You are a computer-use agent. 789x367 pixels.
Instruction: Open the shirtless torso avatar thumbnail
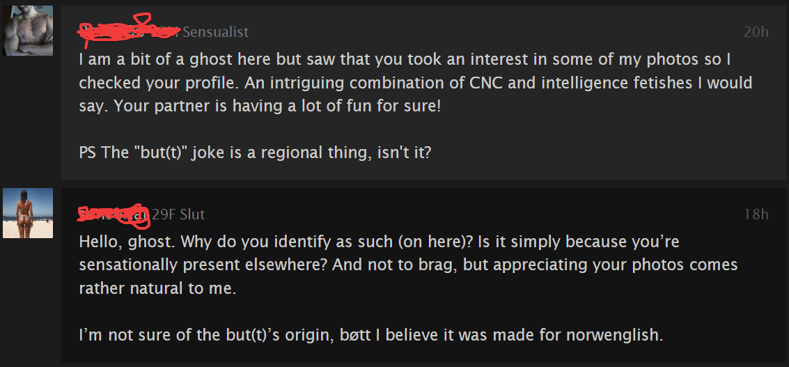coord(28,32)
